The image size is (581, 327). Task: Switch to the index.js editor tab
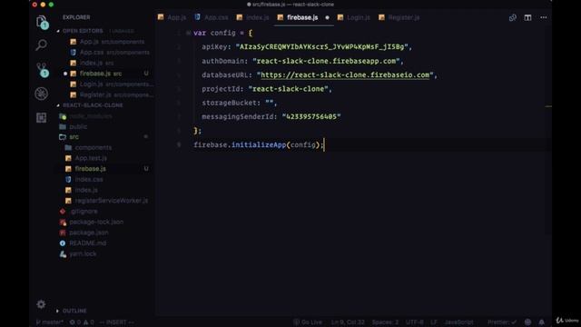click(252, 17)
